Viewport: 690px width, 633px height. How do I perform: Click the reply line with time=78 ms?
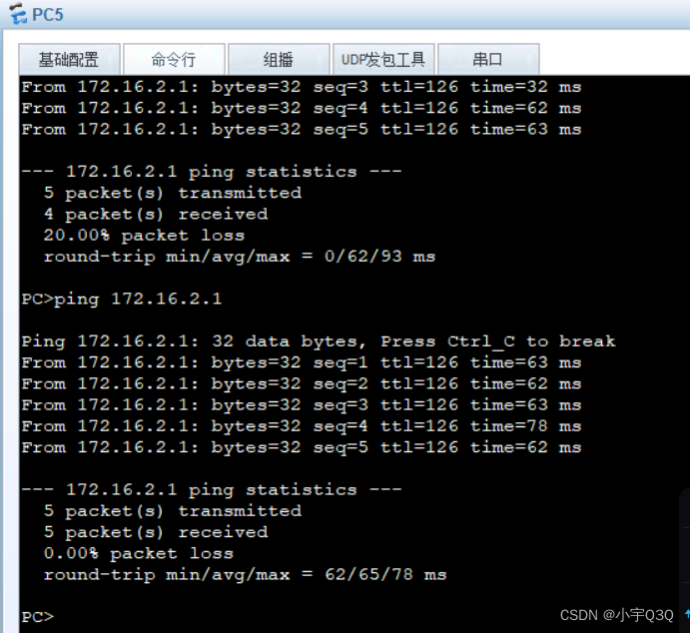[x=302, y=426]
